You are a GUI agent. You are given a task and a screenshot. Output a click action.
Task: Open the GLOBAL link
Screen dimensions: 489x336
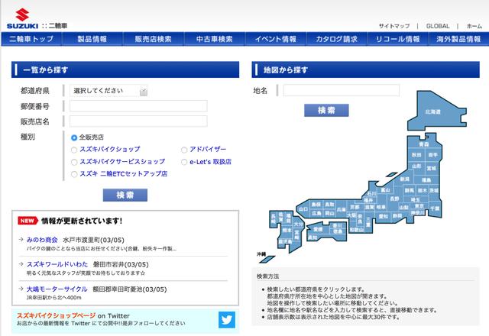pyautogui.click(x=438, y=26)
